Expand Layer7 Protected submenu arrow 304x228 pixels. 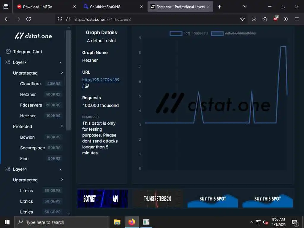coord(62,126)
